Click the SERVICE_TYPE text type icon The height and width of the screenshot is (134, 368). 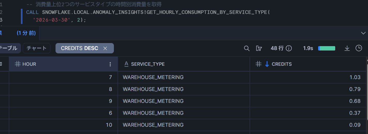[126, 64]
